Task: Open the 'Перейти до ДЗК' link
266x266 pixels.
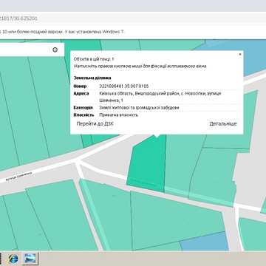Action: tap(95, 124)
